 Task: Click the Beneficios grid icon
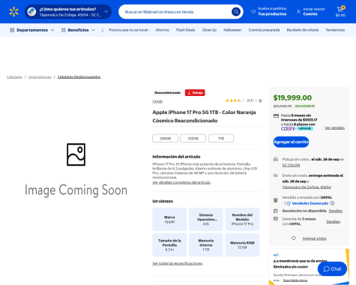click(64, 30)
